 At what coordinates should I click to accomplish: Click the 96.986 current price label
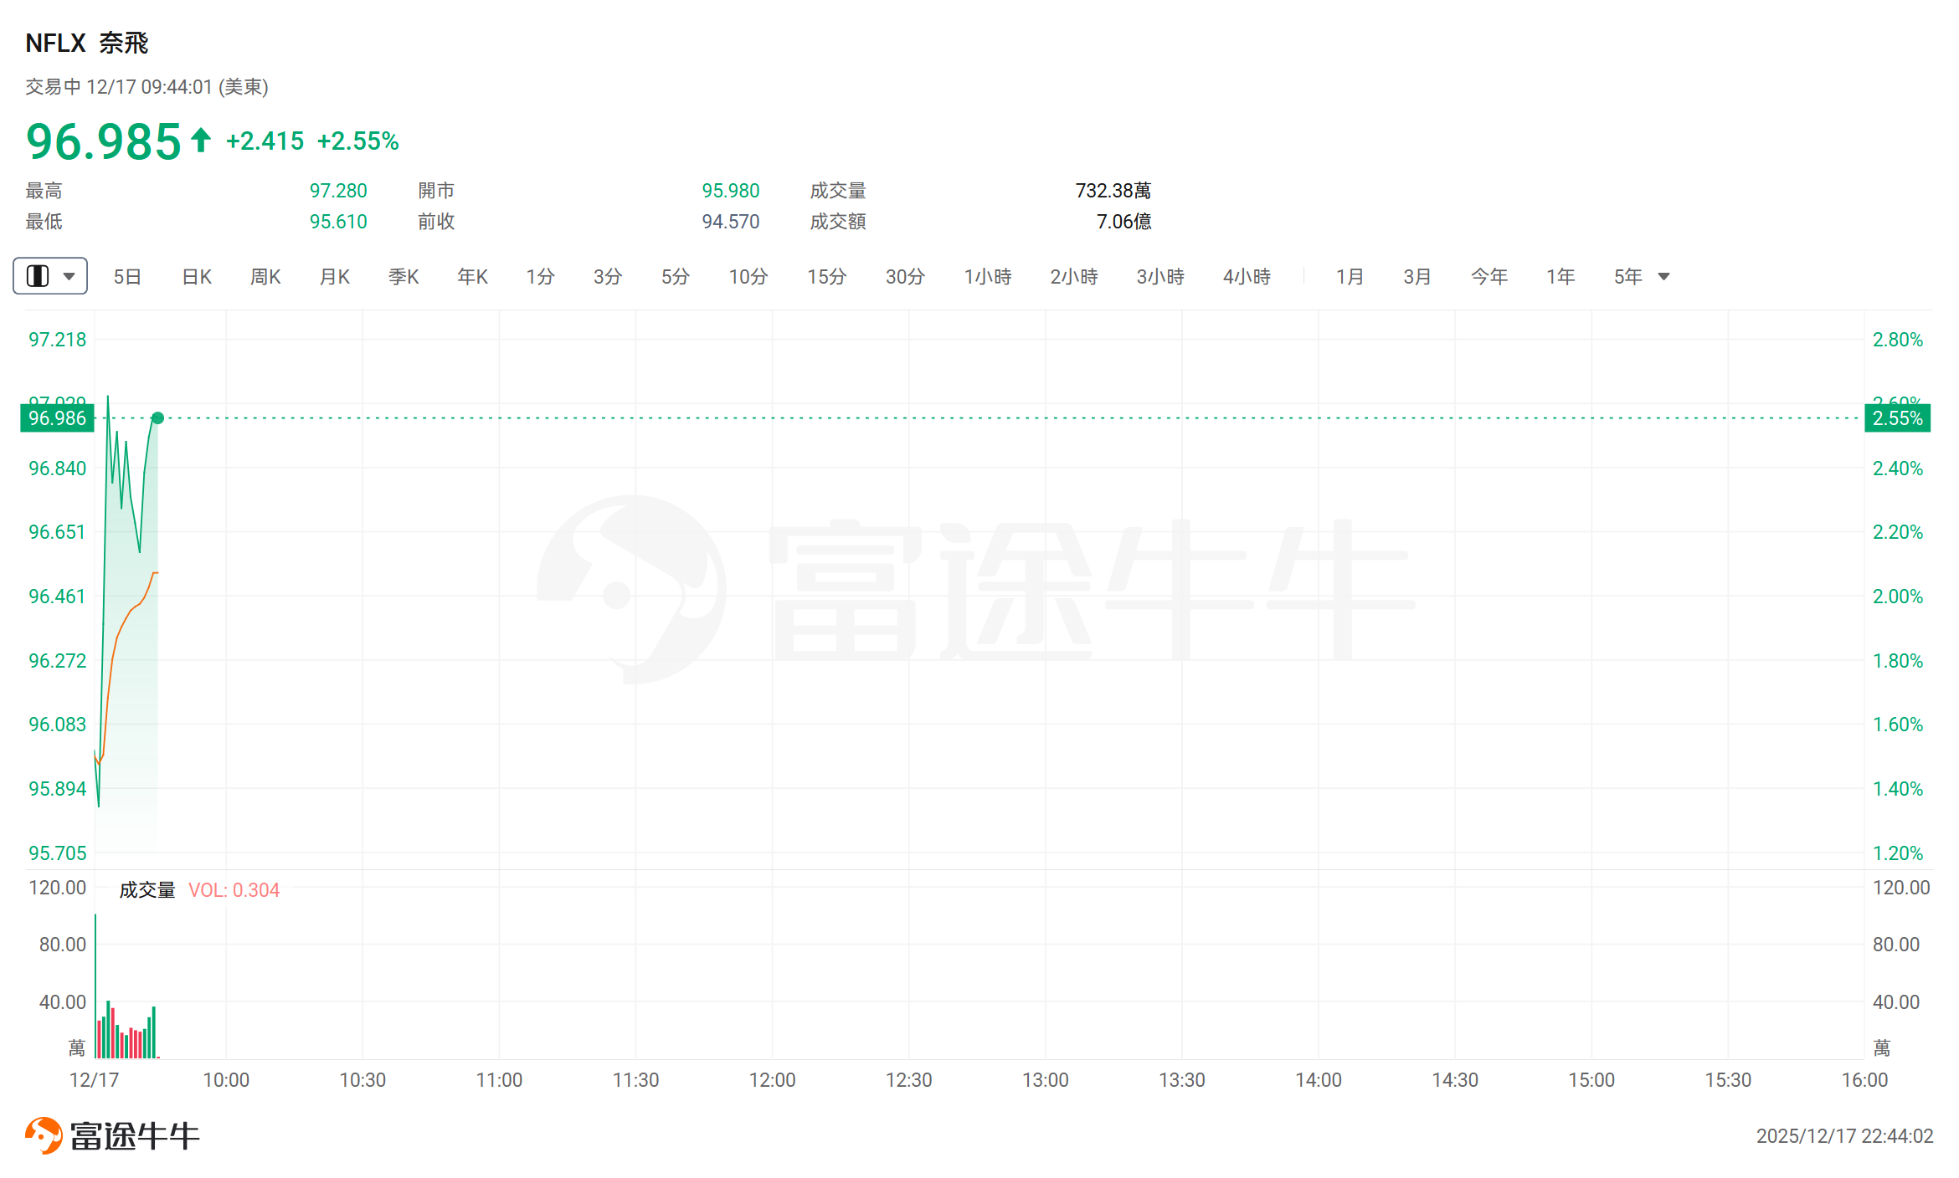click(x=57, y=418)
